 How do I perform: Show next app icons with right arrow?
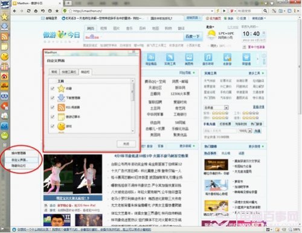tap(257, 59)
